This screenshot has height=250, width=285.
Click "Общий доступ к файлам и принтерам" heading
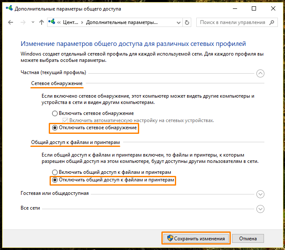click(75, 142)
